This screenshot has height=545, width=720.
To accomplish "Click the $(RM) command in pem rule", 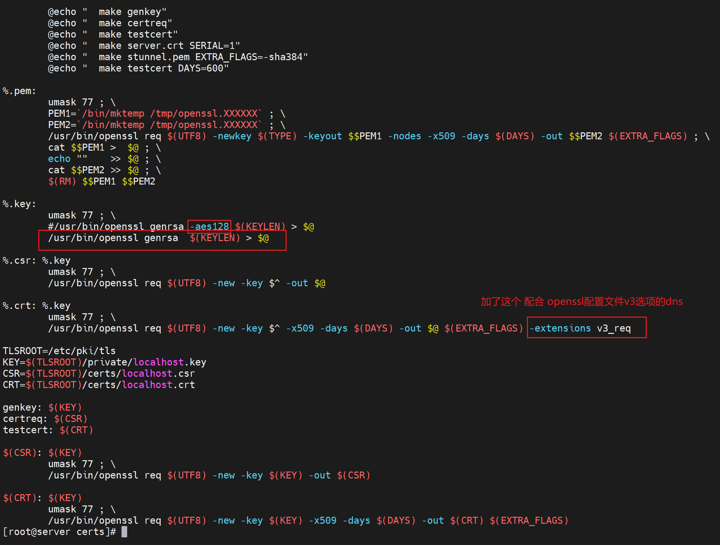I will pyautogui.click(x=62, y=182).
